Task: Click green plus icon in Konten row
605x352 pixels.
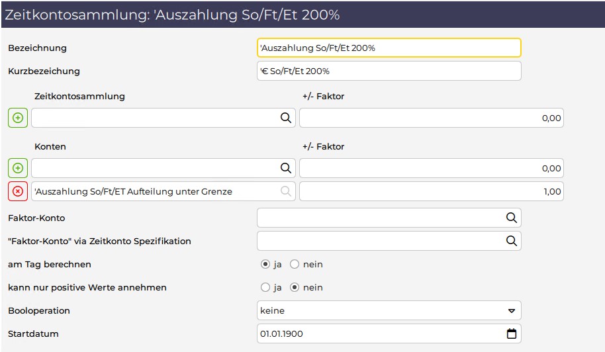Action: [18, 168]
